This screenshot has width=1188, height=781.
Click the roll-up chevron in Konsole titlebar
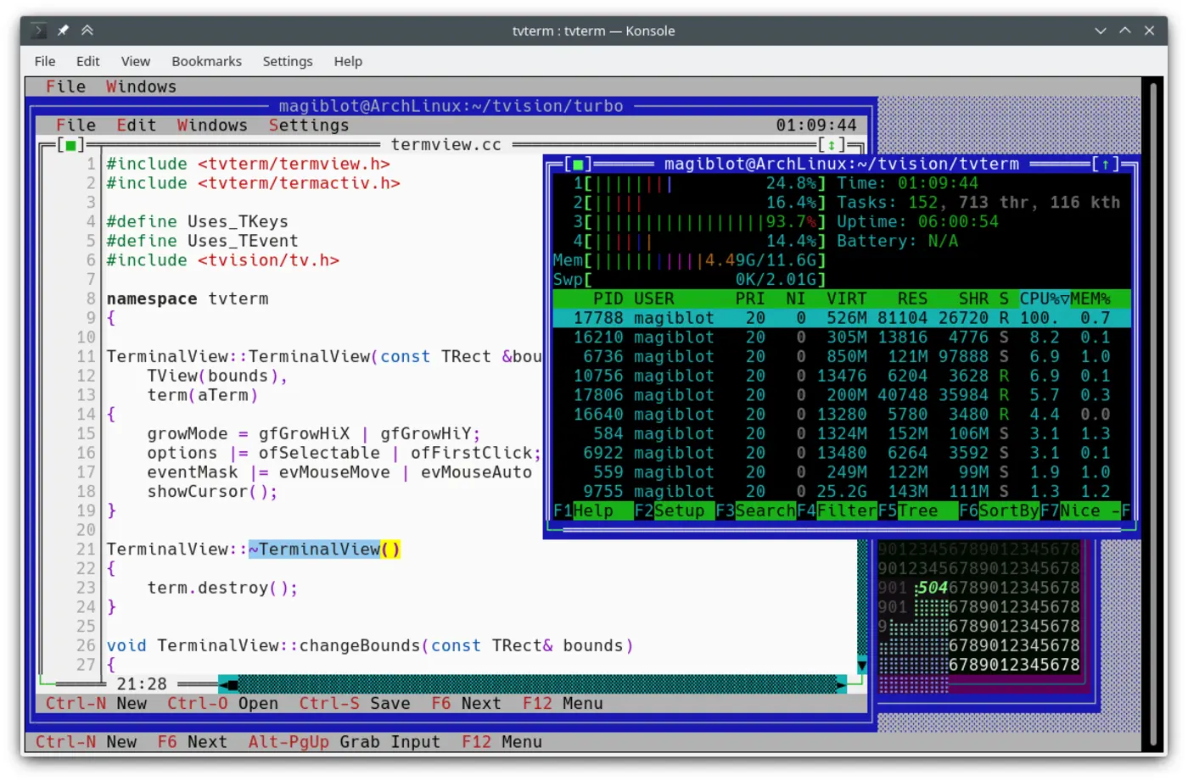tap(87, 30)
